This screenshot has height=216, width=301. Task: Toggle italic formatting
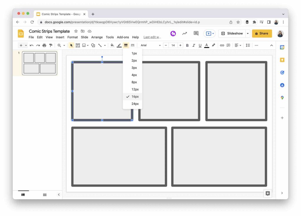tap(193, 45)
